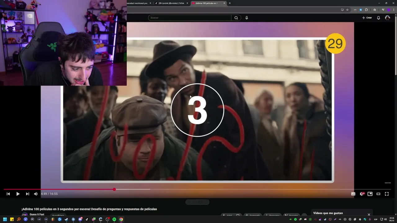Image resolution: width=397 pixels, height=223 pixels.
Task: Bookmark this page with star
Action: 347,10
